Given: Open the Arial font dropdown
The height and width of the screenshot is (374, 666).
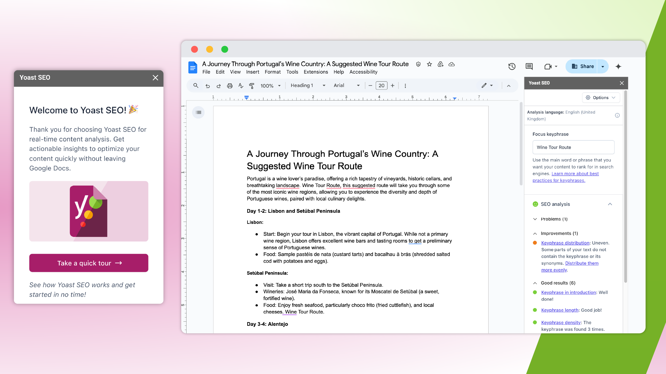Looking at the screenshot, I should tap(347, 86).
